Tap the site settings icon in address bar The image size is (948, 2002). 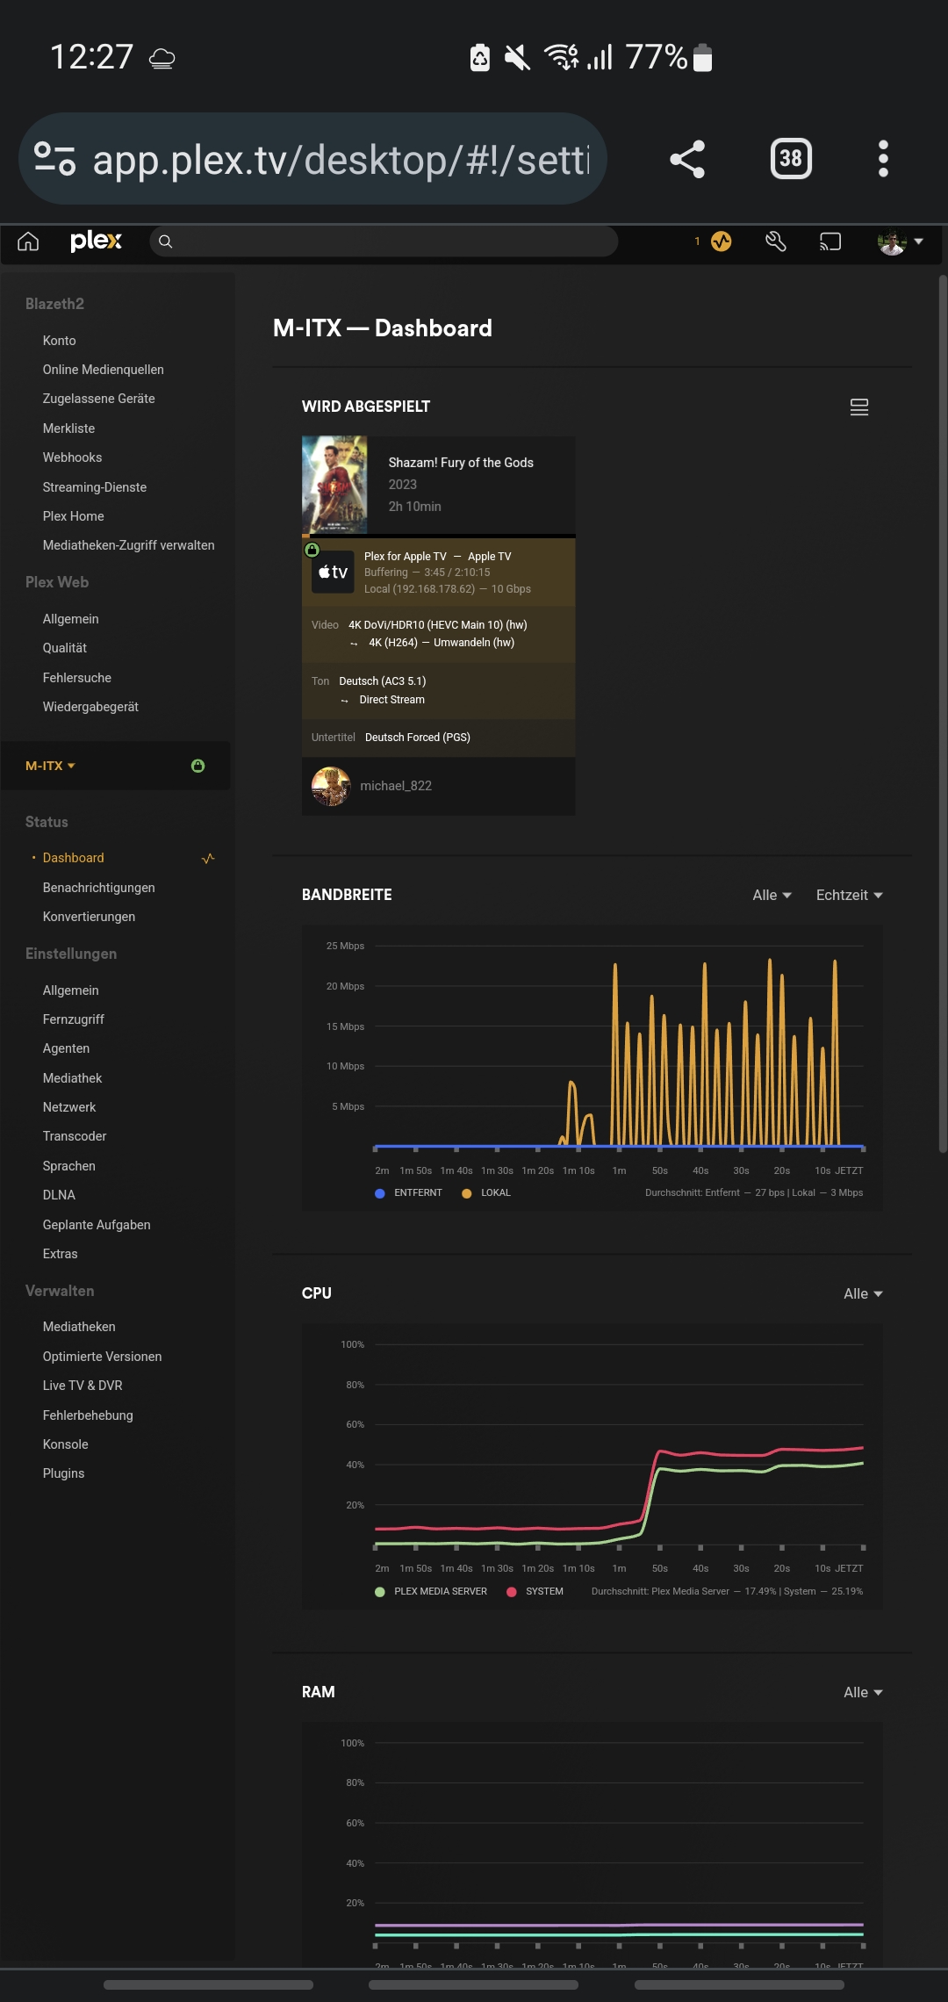tap(54, 159)
